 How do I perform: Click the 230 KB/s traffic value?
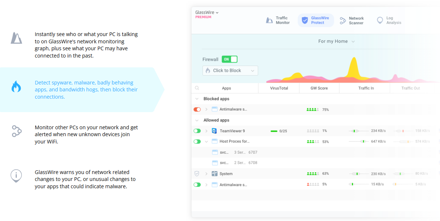coord(378,174)
